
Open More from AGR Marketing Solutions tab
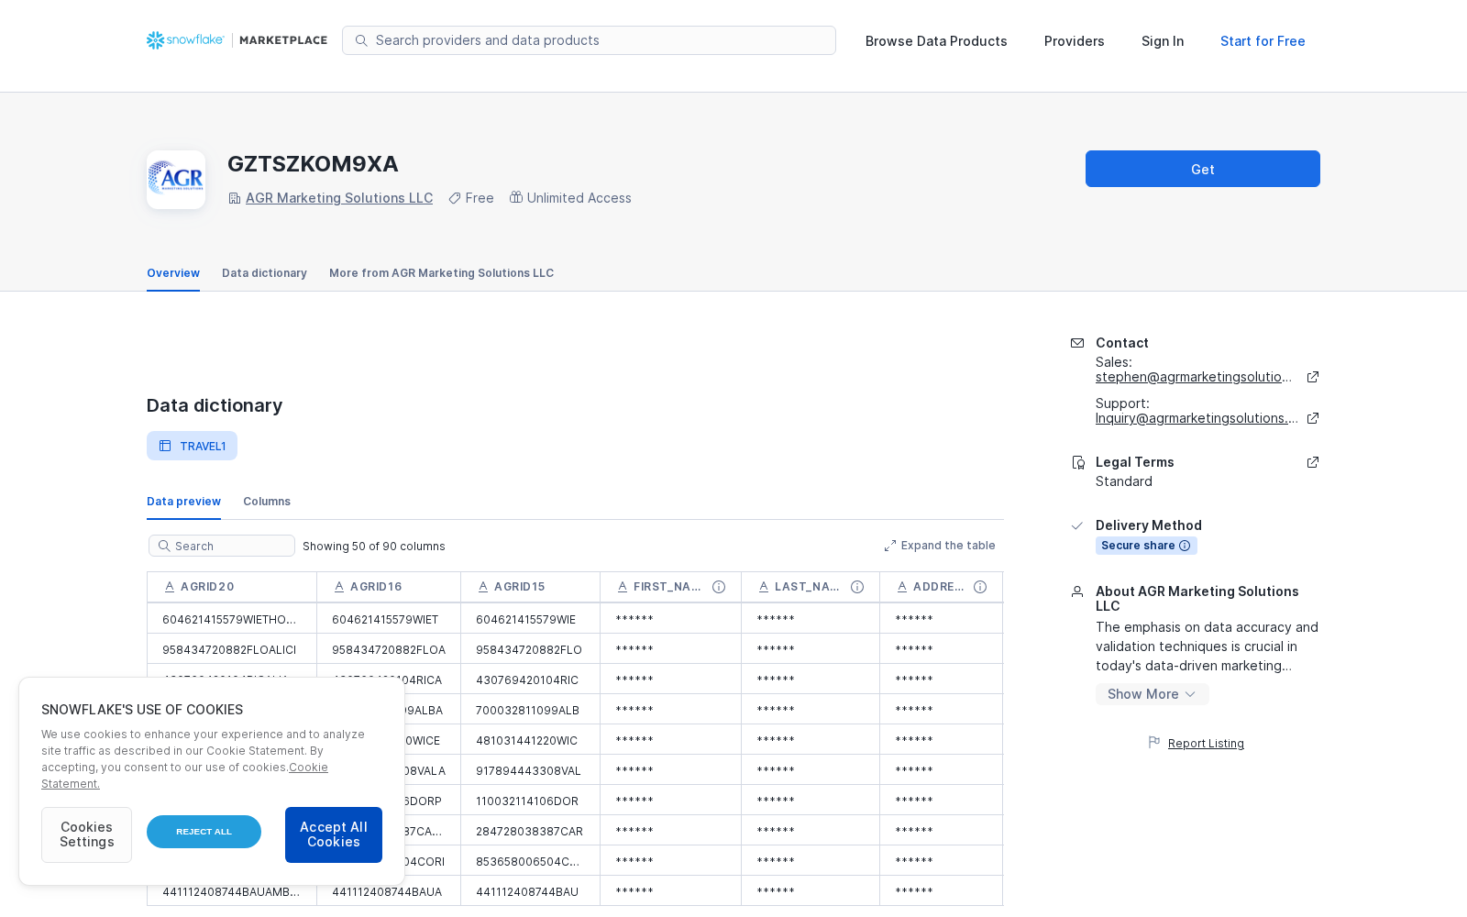[441, 273]
